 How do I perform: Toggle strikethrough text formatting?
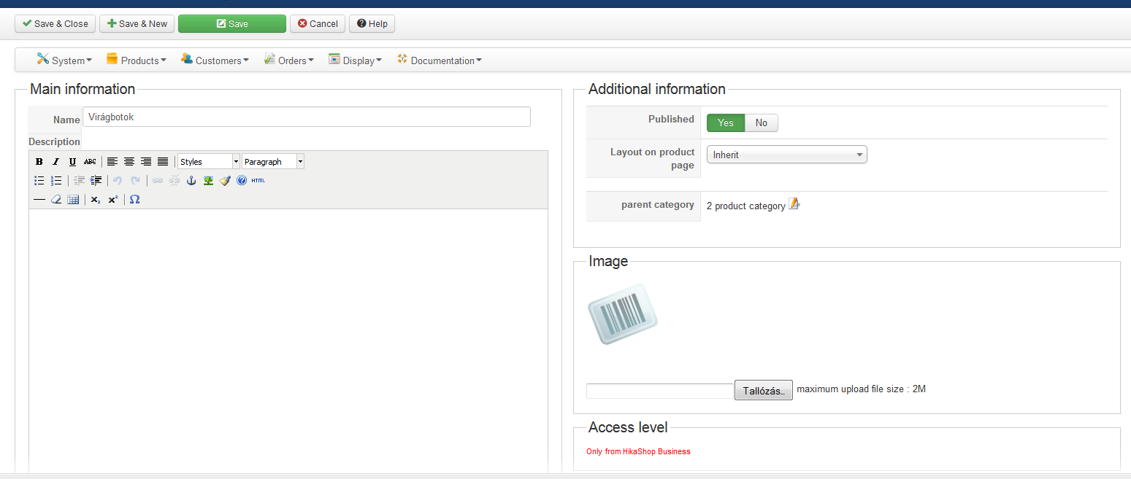click(90, 162)
